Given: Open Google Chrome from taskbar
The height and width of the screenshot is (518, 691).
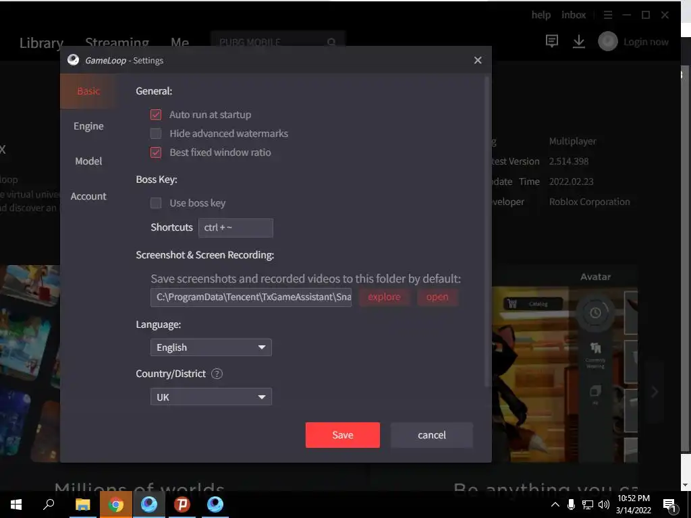Looking at the screenshot, I should coord(115,505).
